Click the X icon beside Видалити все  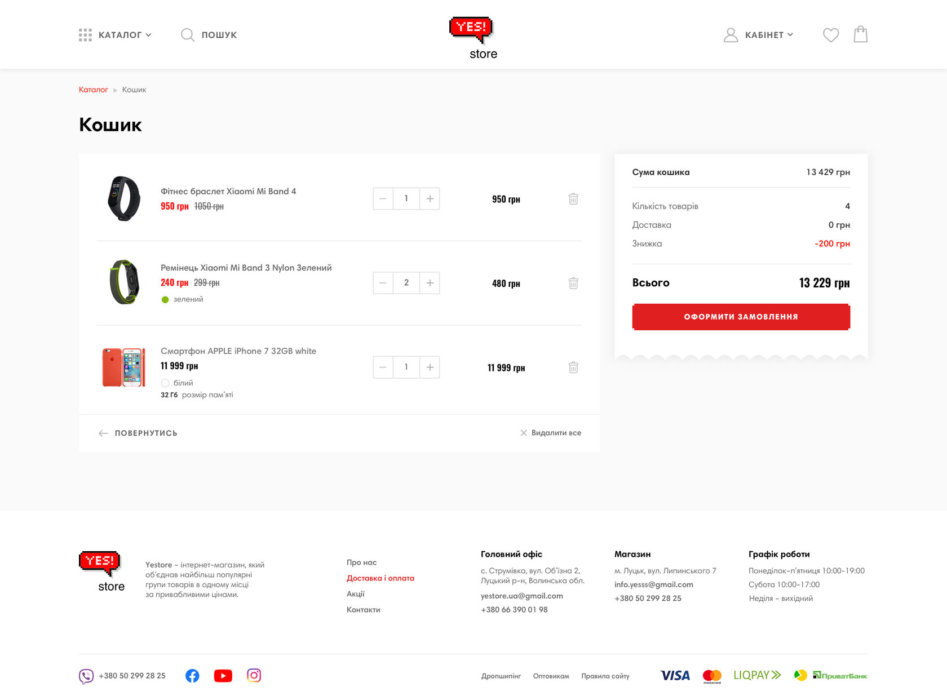tap(524, 433)
